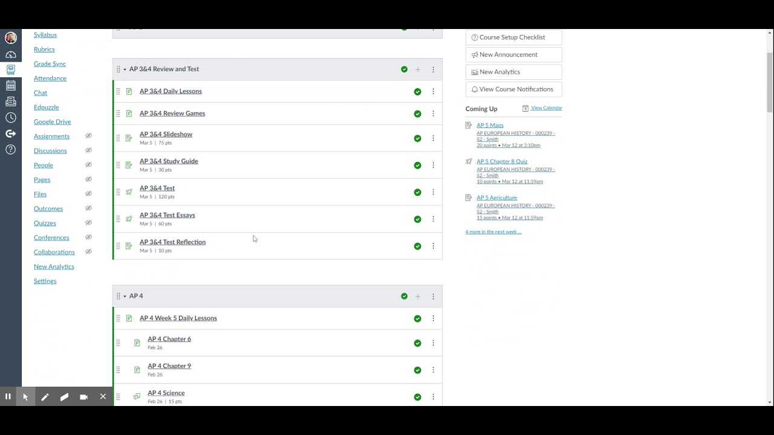Close the recording toolbar with X
The height and width of the screenshot is (435, 774).
103,396
